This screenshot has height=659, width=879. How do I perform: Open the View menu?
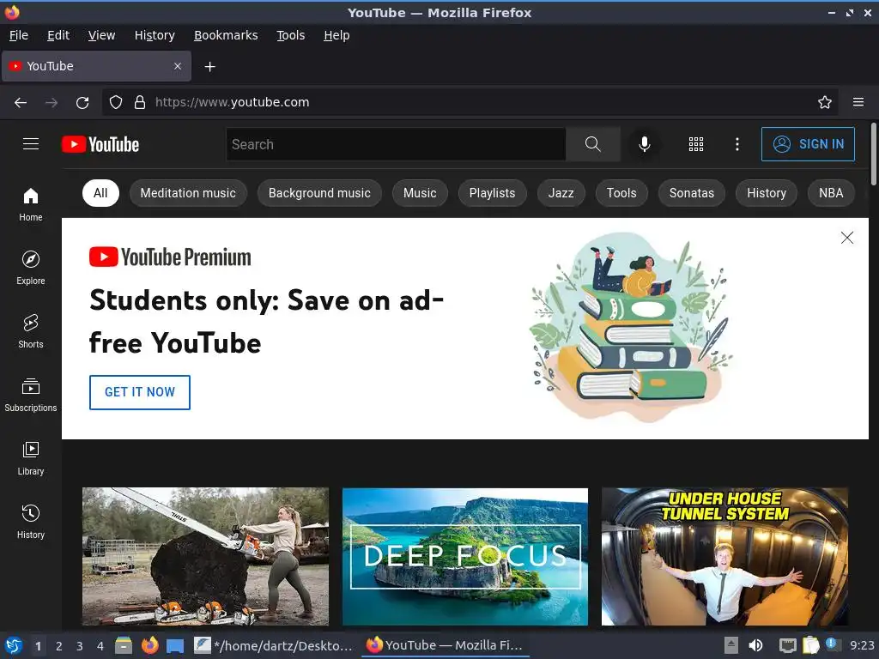click(x=101, y=35)
